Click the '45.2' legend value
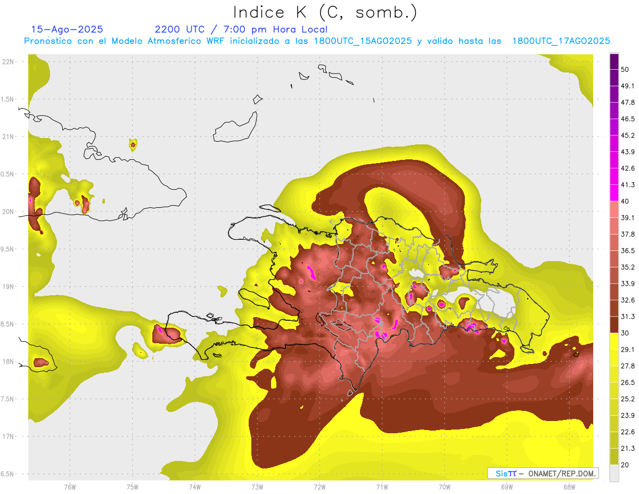 tap(628, 135)
